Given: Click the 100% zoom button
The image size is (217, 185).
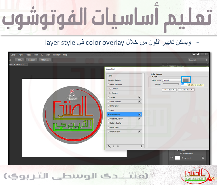Looking at the screenshot, I should (20, 60).
